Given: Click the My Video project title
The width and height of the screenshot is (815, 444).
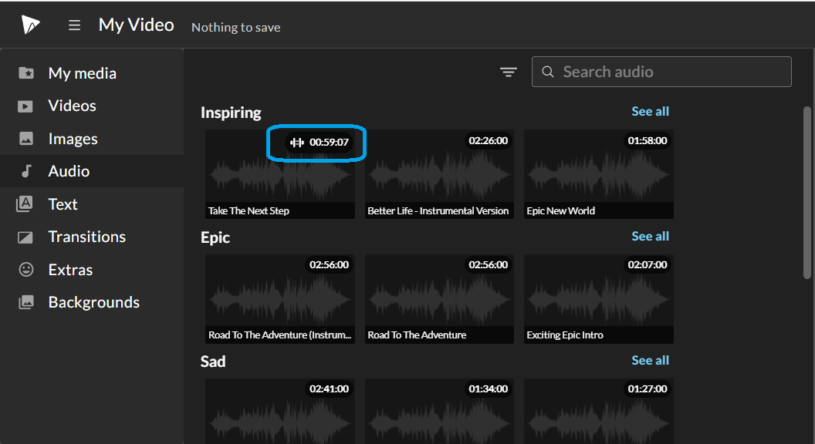Looking at the screenshot, I should click(x=136, y=25).
